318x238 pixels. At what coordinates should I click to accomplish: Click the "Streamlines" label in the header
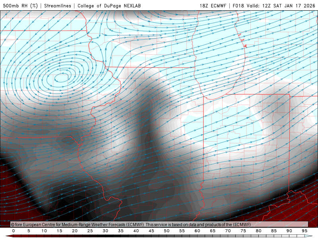(58, 6)
